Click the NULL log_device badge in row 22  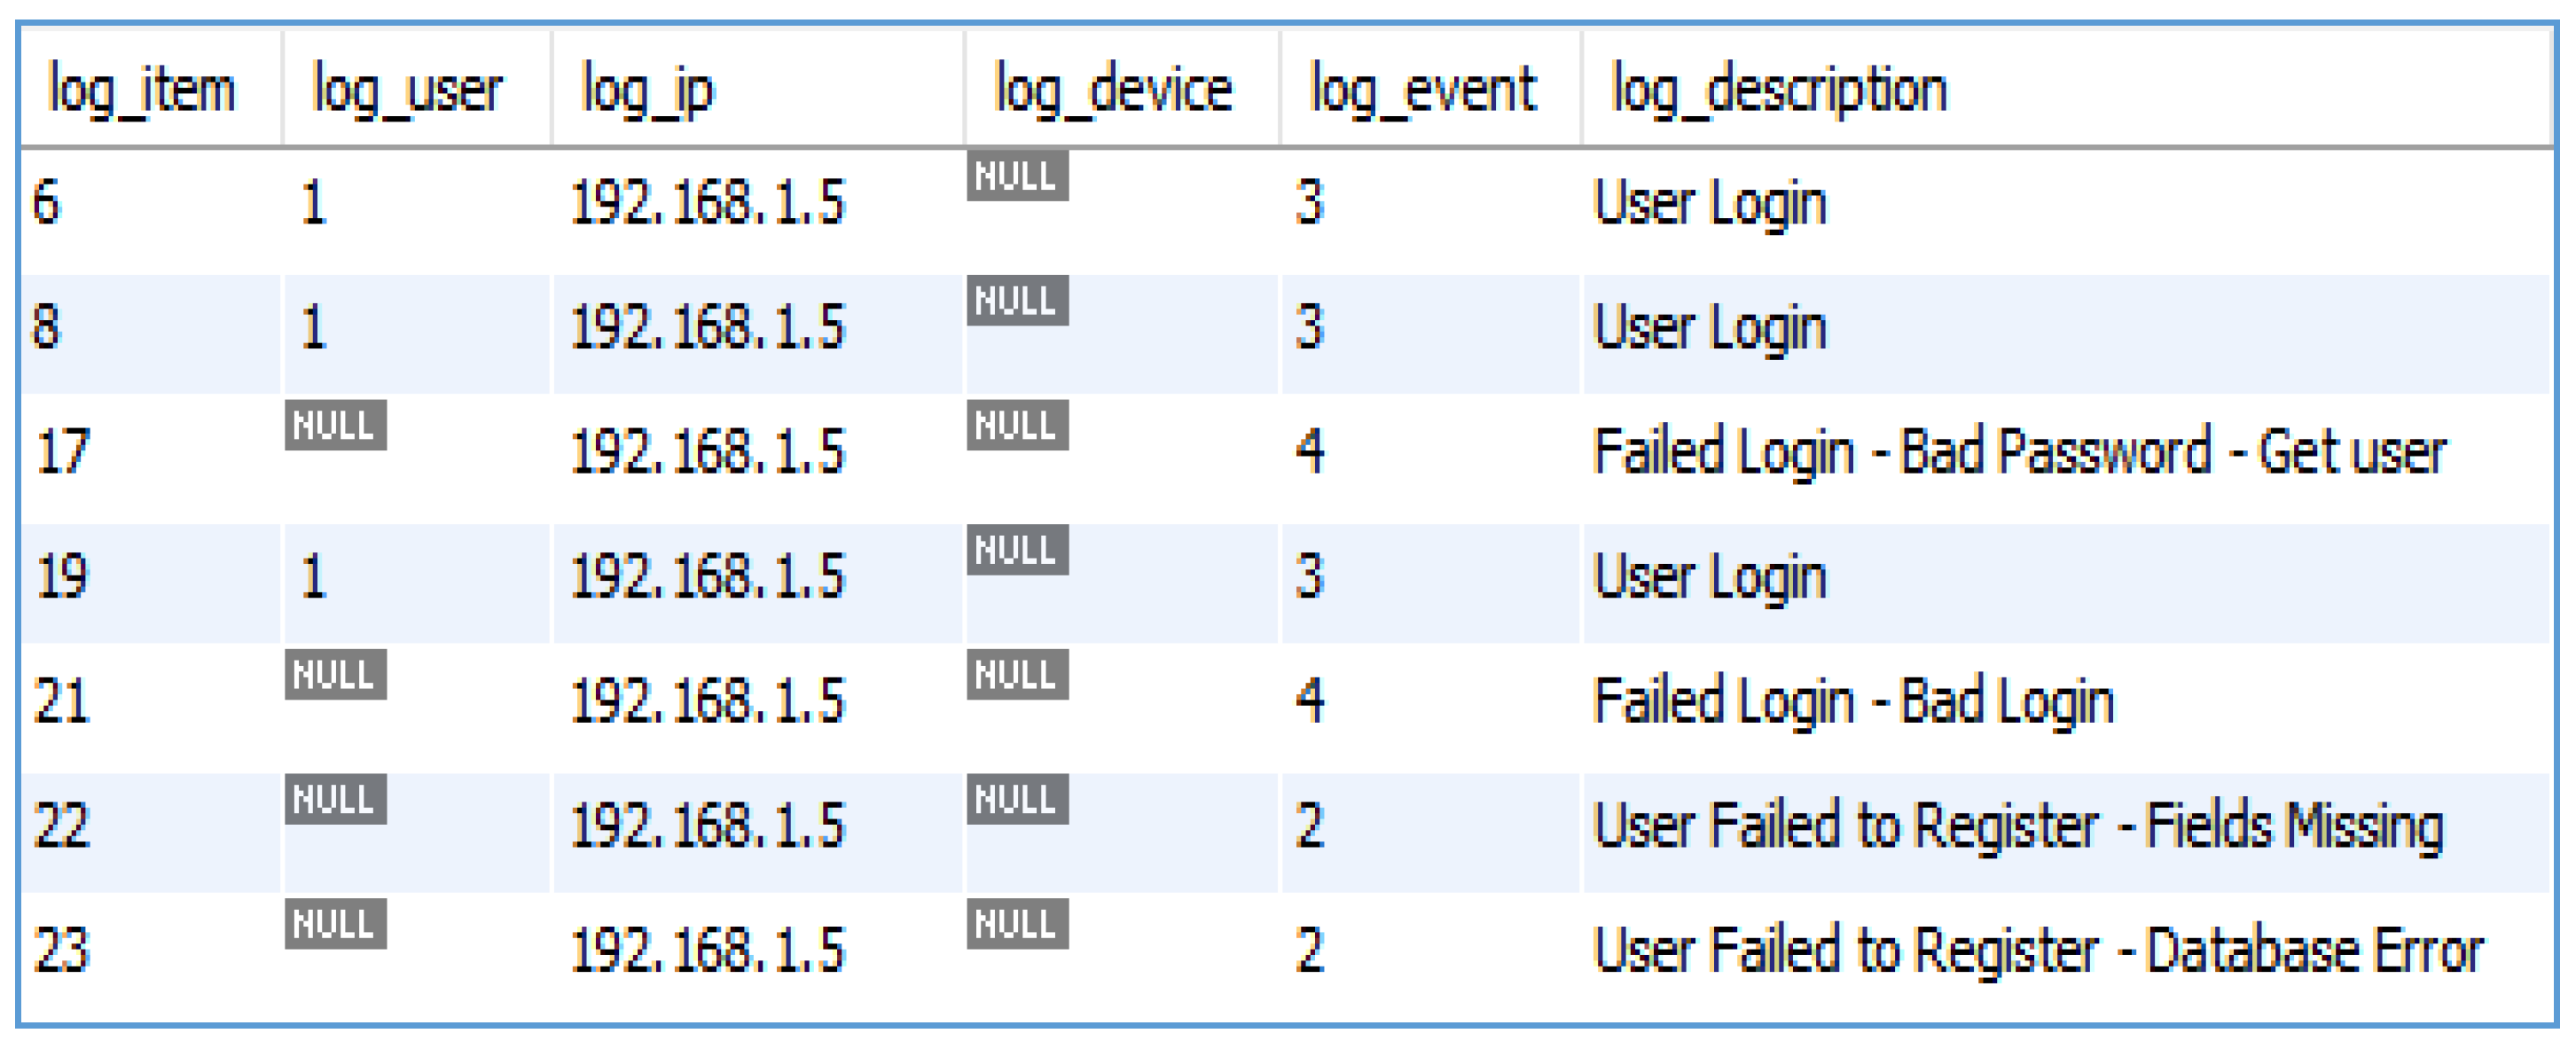(1016, 799)
